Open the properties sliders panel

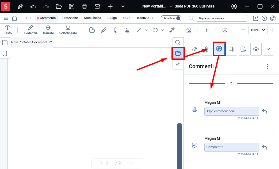(178, 64)
